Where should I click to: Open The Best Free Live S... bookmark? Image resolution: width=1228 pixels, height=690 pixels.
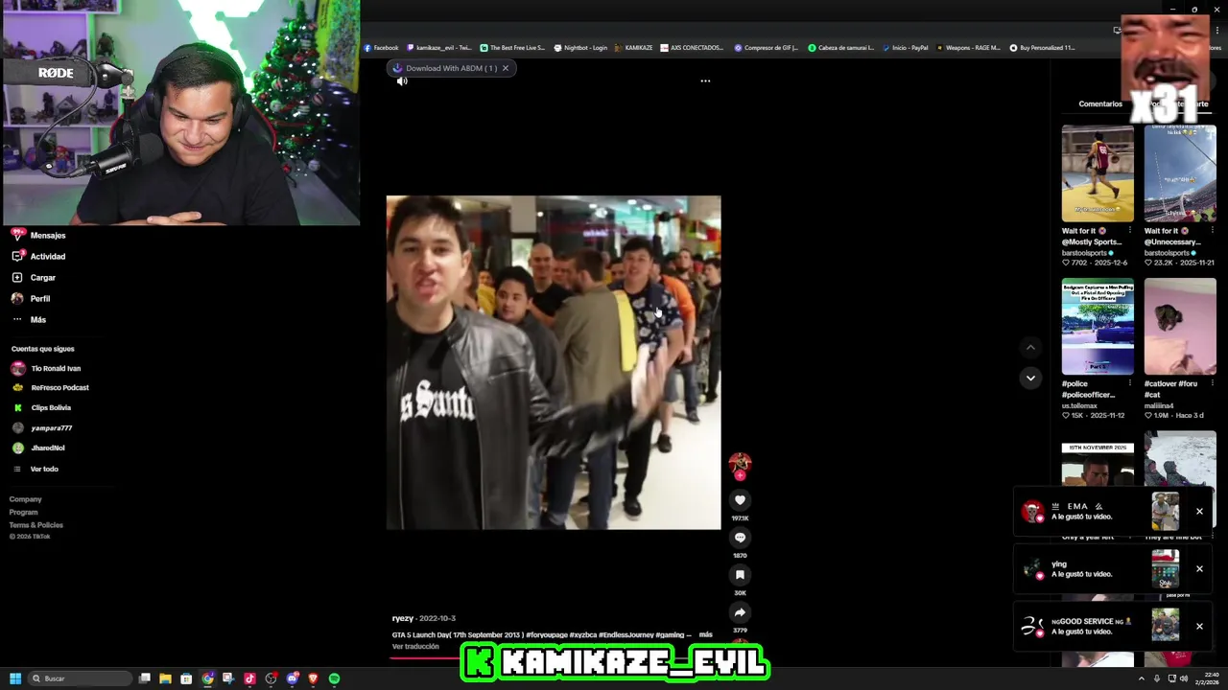pos(512,48)
